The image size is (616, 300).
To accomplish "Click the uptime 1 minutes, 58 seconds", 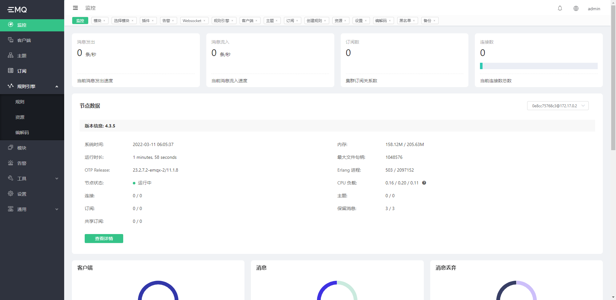I will [155, 157].
